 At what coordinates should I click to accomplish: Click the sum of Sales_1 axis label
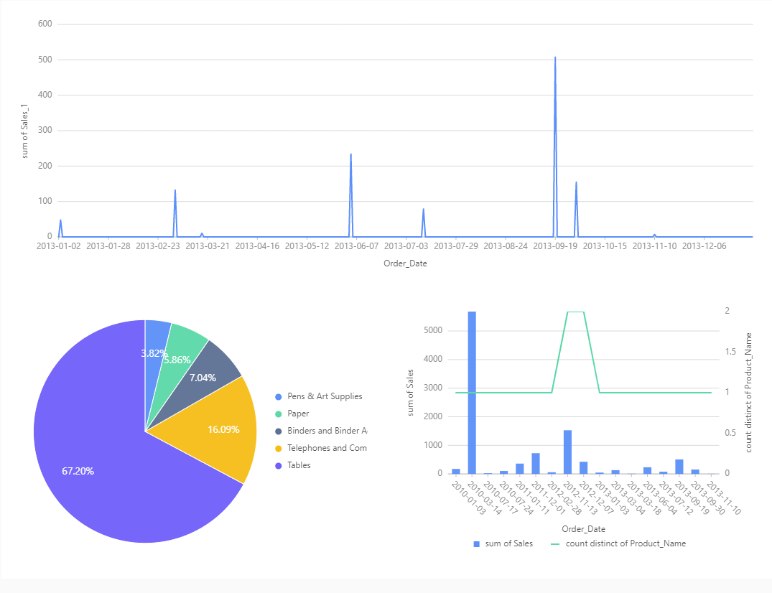(24, 129)
